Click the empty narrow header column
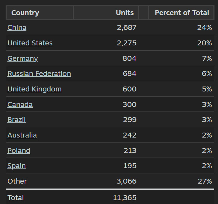The width and height of the screenshot is (218, 204). click(143, 13)
